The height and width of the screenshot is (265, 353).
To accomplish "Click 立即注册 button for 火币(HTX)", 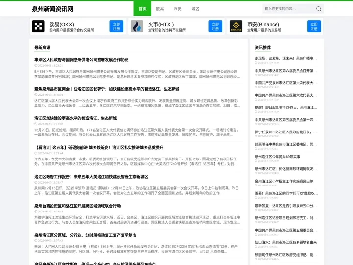I will coord(215,26).
